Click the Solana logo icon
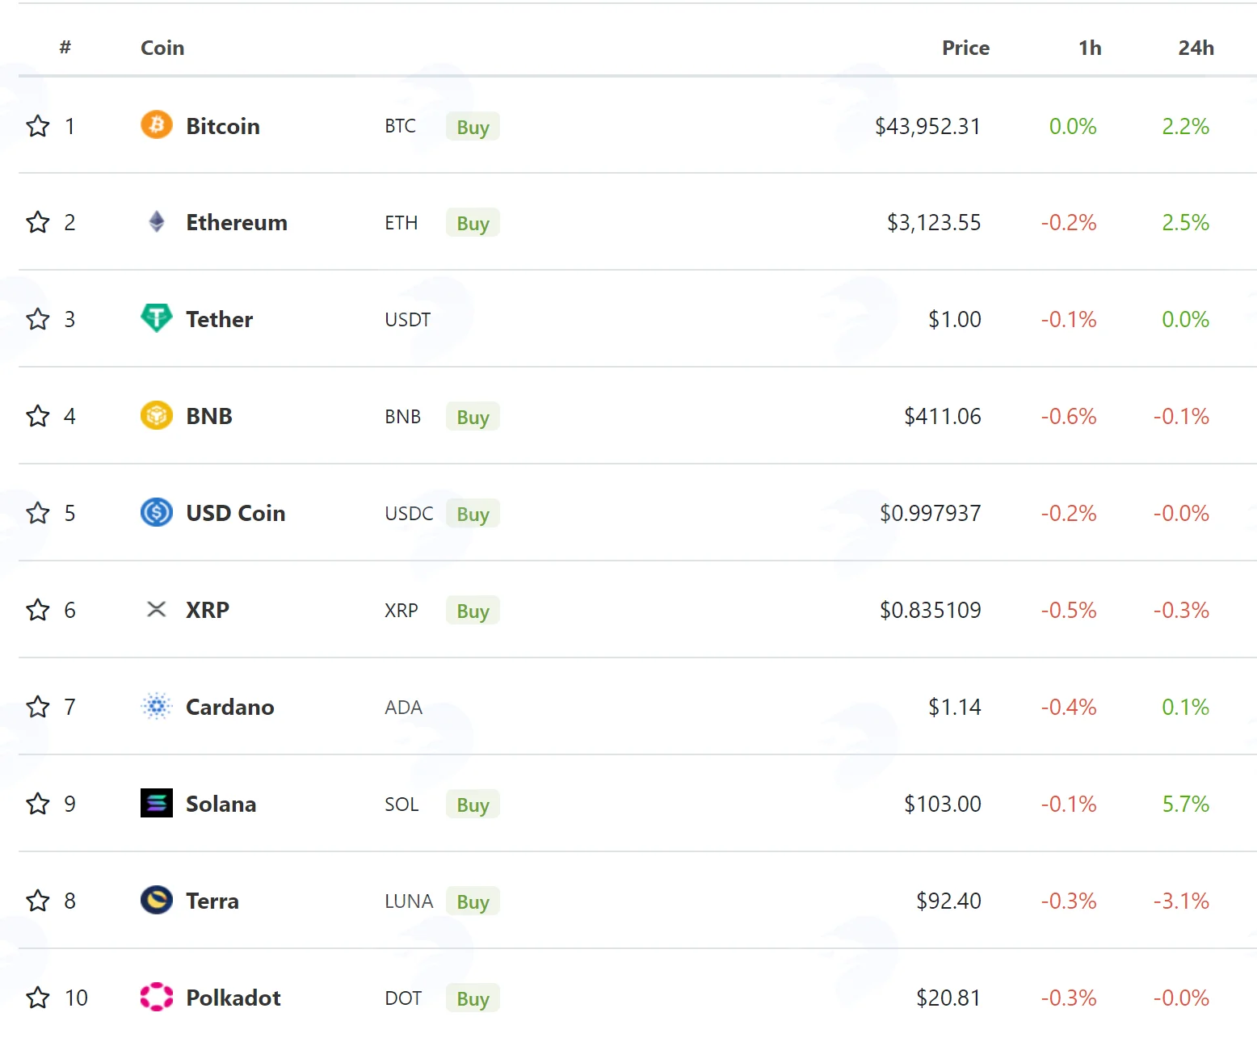Image resolution: width=1257 pixels, height=1042 pixels. point(157,804)
